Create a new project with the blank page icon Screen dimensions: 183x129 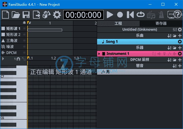6,15
